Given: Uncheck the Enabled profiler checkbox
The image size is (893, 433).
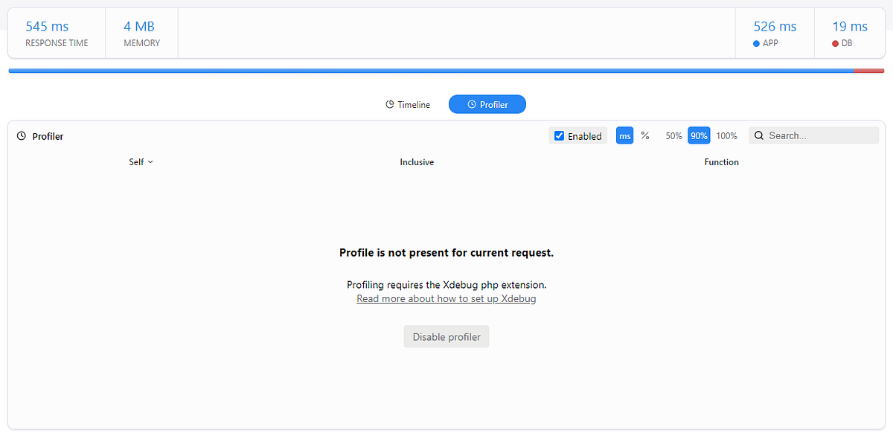Looking at the screenshot, I should pos(559,135).
